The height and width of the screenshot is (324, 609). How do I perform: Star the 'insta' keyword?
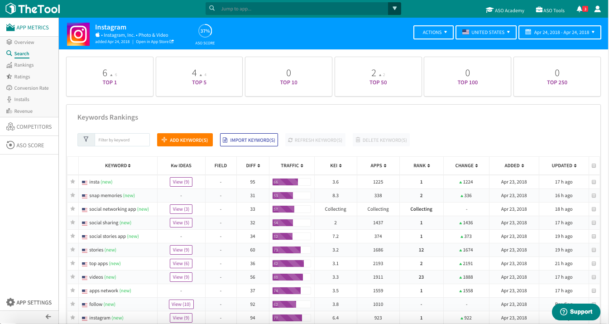point(72,182)
